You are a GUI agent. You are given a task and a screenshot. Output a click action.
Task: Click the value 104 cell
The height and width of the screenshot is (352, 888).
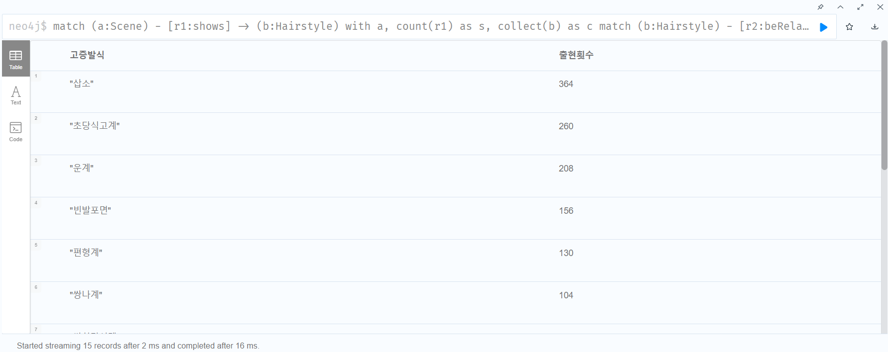click(566, 295)
